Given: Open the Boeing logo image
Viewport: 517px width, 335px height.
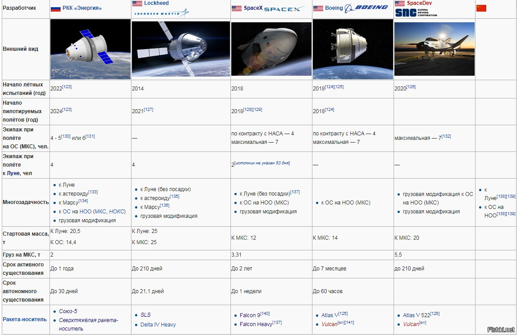Looking at the screenshot, I should pyautogui.click(x=366, y=8).
